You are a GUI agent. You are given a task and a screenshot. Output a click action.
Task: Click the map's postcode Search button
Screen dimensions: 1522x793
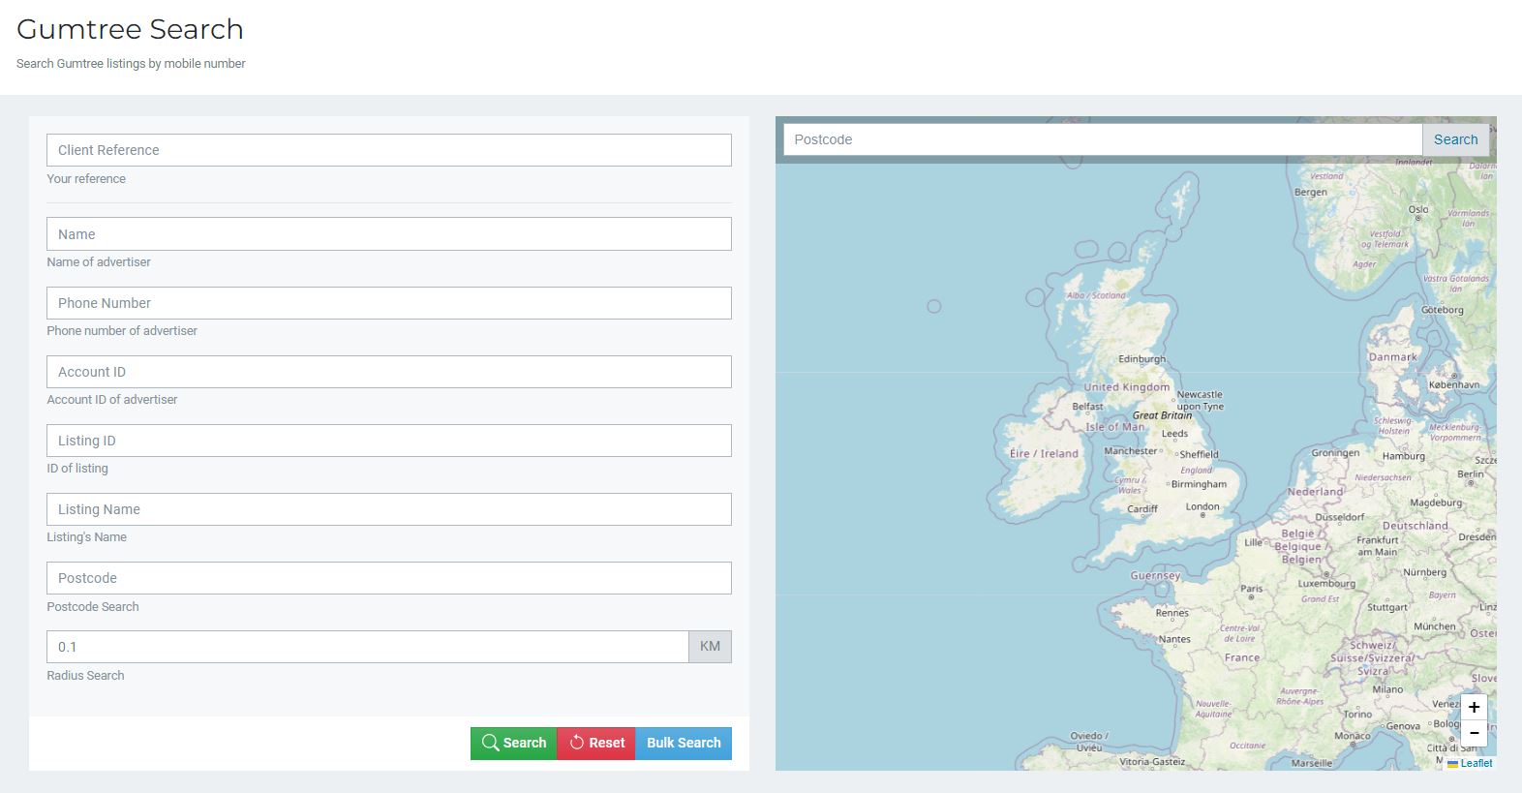[x=1455, y=139]
